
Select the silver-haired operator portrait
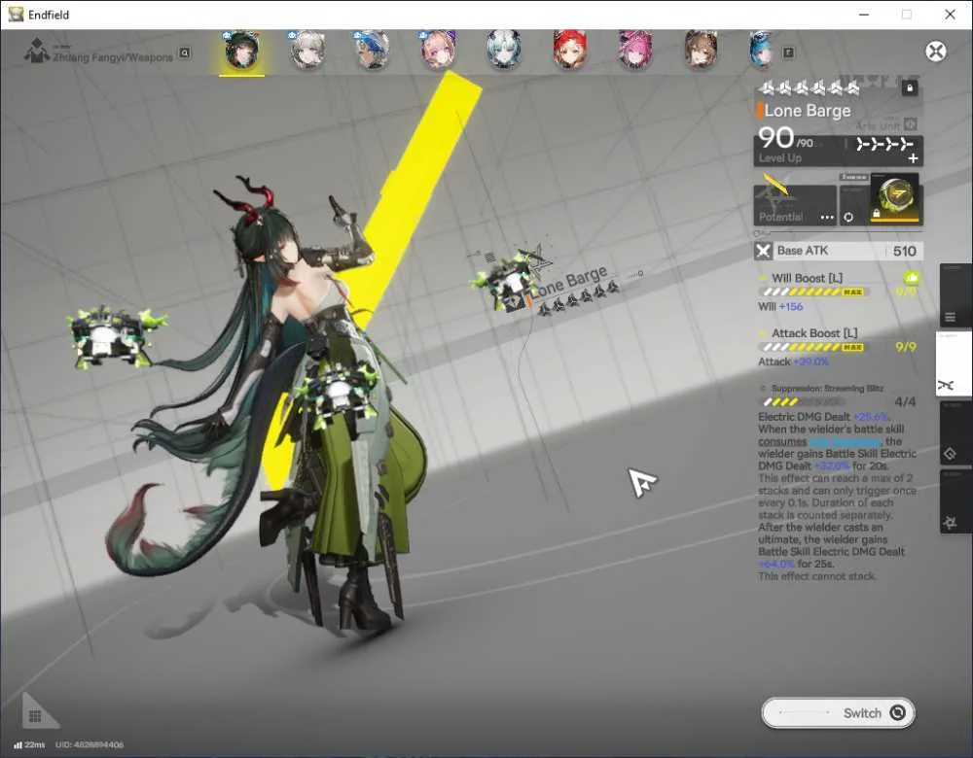pos(307,51)
